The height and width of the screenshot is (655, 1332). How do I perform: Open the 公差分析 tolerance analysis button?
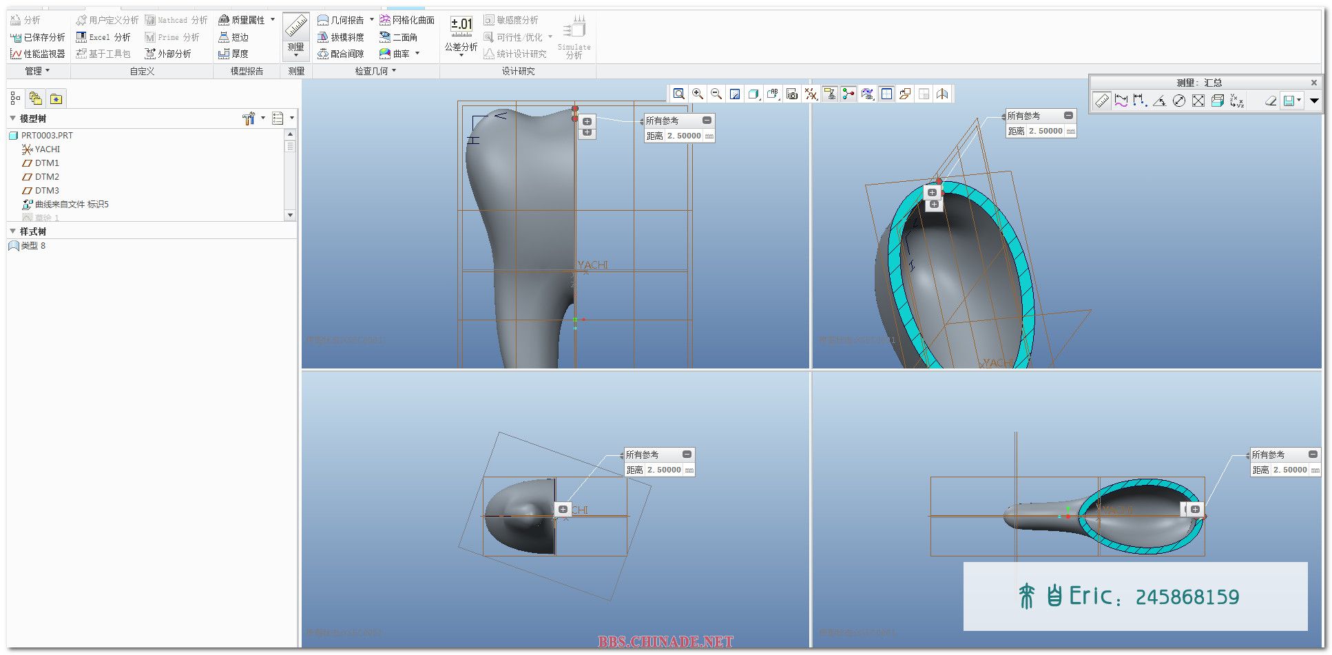pos(461,36)
